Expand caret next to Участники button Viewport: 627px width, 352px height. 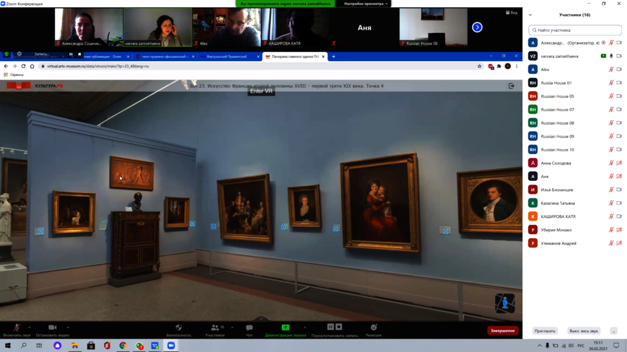[x=232, y=328]
